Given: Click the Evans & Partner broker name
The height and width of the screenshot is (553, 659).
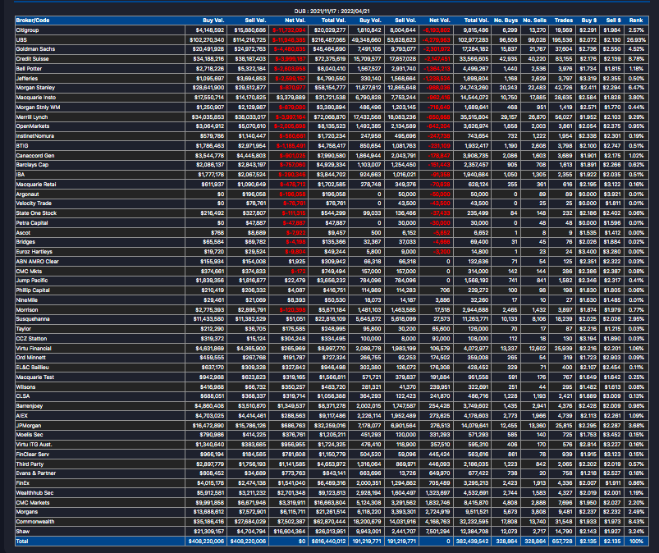Looking at the screenshot, I should (x=36, y=473).
